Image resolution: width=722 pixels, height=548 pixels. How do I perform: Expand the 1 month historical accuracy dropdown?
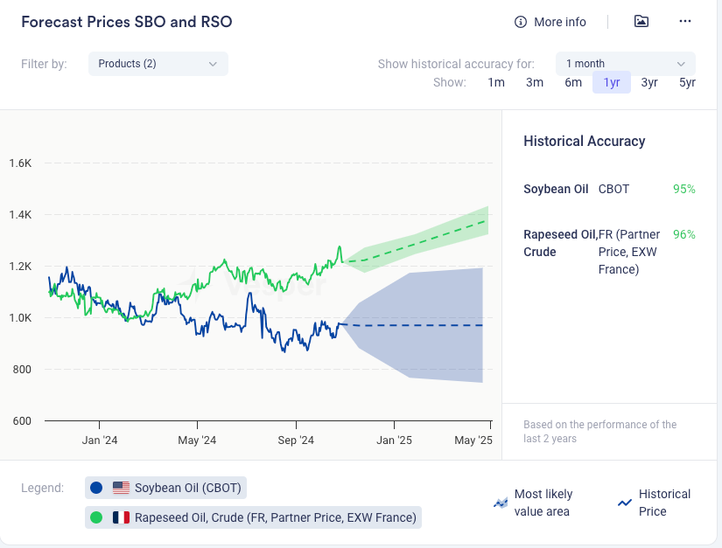625,64
